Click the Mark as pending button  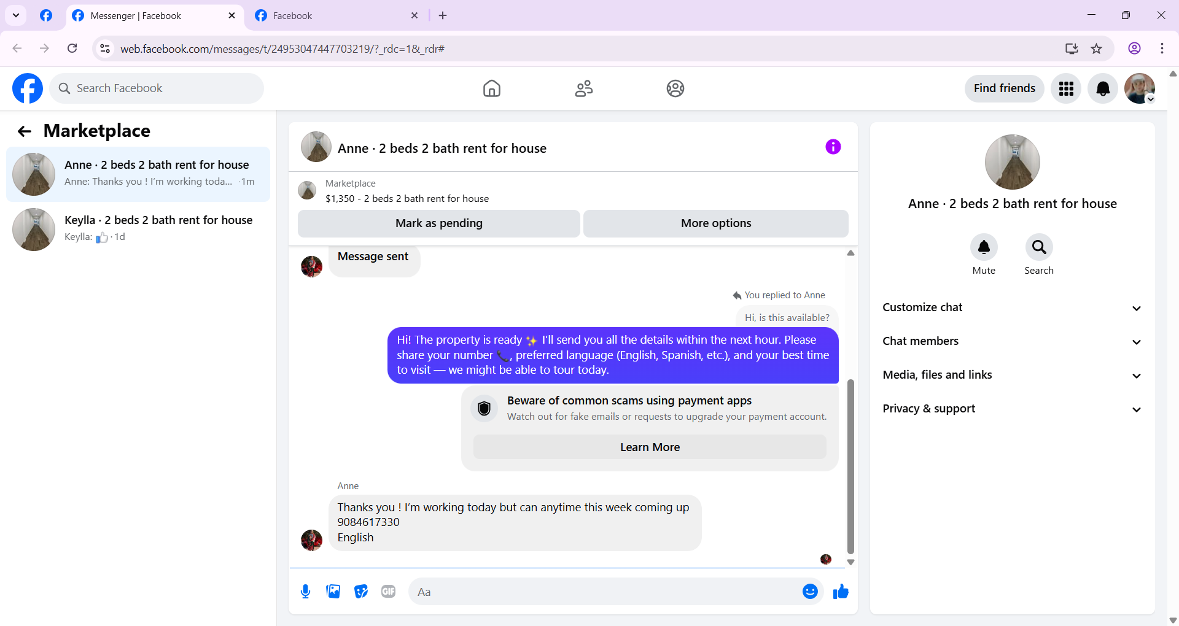tap(438, 223)
